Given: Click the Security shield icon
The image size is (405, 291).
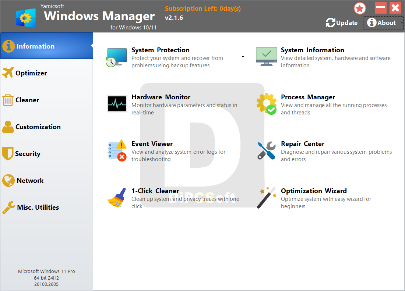Looking at the screenshot, I should (7, 153).
